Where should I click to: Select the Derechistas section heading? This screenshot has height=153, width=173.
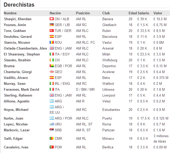[19, 5]
